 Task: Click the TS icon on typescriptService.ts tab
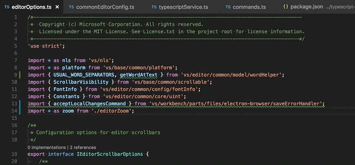154,7
